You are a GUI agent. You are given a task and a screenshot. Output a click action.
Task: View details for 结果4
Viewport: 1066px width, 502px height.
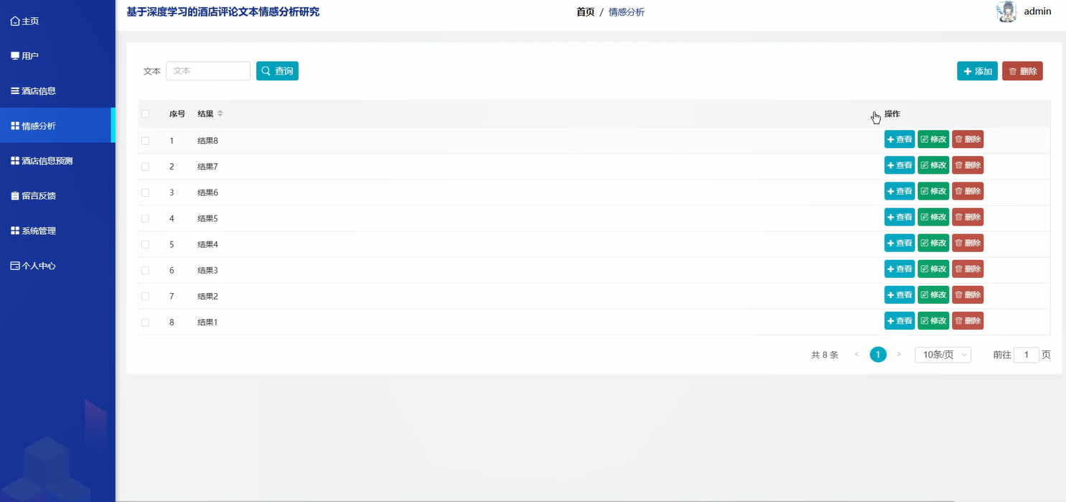[x=899, y=243]
